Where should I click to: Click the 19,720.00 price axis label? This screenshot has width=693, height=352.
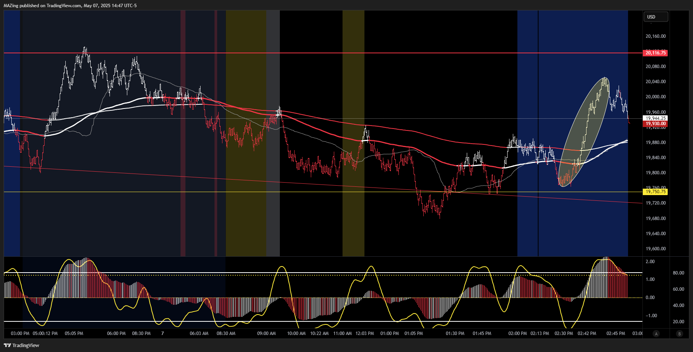[x=656, y=203]
